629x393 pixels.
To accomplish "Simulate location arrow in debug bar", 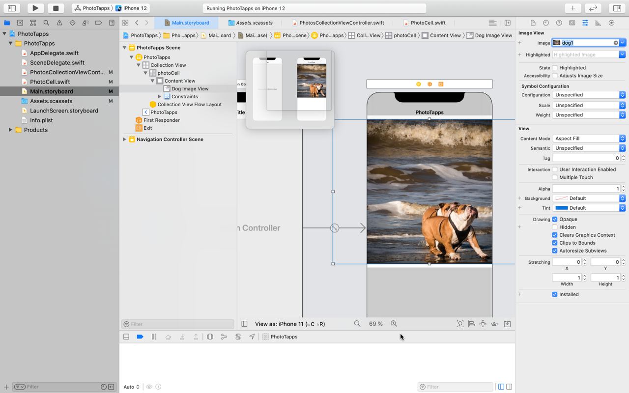I will coord(252,337).
